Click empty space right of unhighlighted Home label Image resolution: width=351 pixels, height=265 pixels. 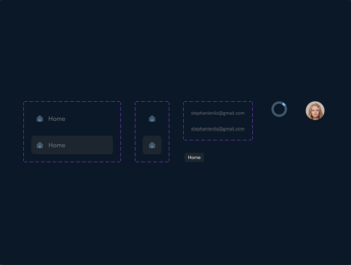click(94, 119)
